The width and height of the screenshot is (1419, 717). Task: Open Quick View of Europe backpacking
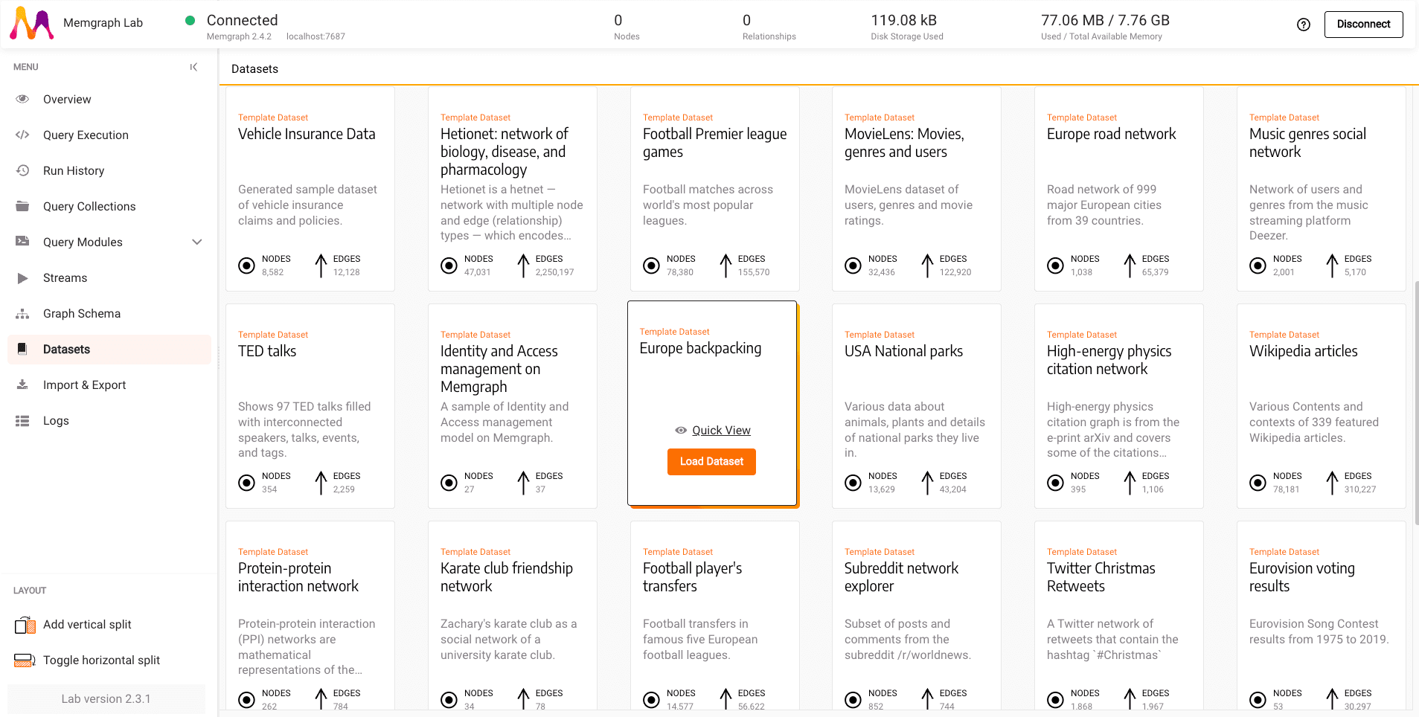click(720, 430)
